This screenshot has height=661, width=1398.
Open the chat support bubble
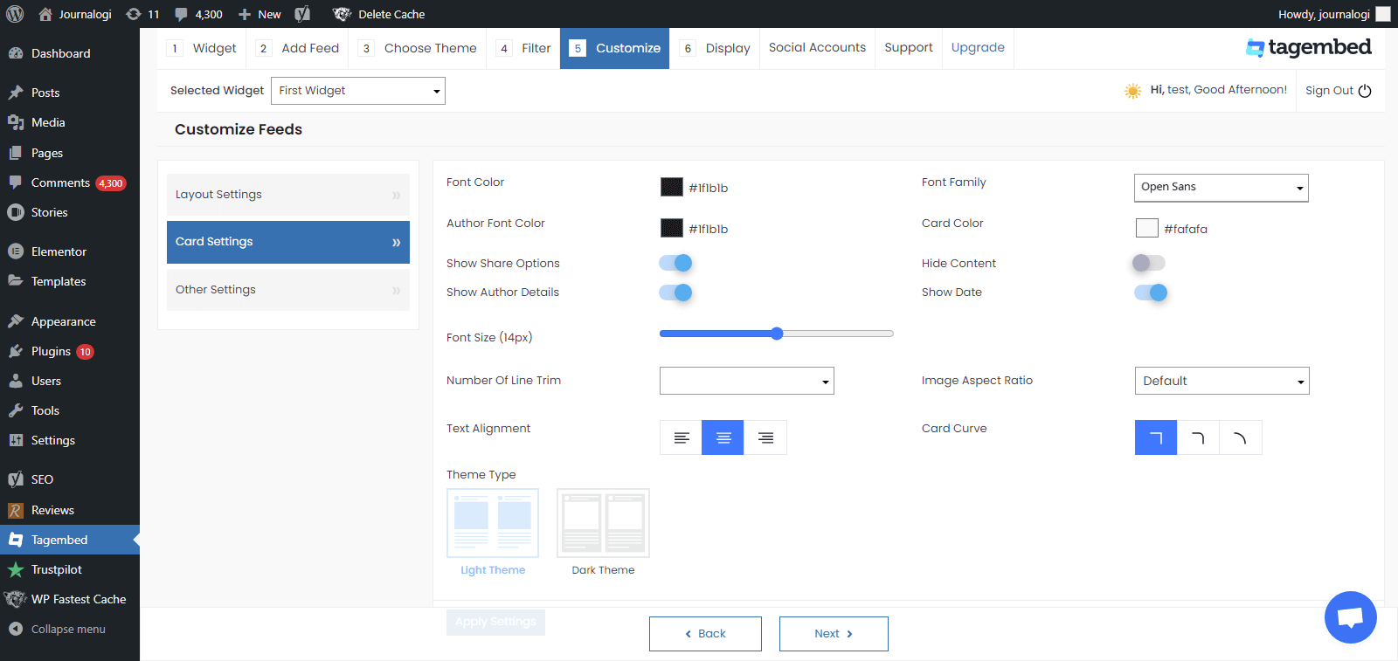click(x=1350, y=617)
